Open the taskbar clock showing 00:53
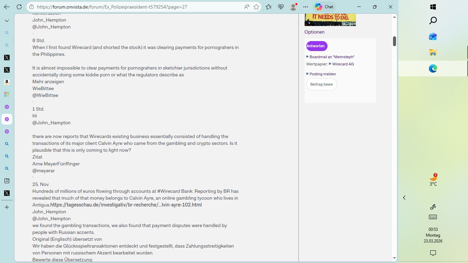 click(433, 235)
